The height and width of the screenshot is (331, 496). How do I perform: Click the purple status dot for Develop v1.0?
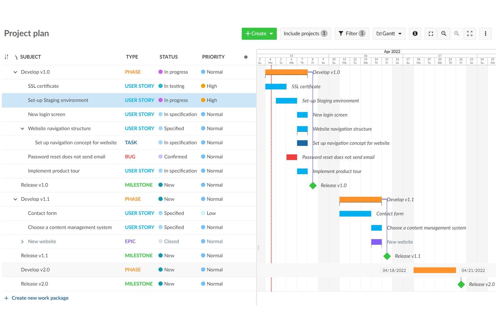pyautogui.click(x=161, y=72)
